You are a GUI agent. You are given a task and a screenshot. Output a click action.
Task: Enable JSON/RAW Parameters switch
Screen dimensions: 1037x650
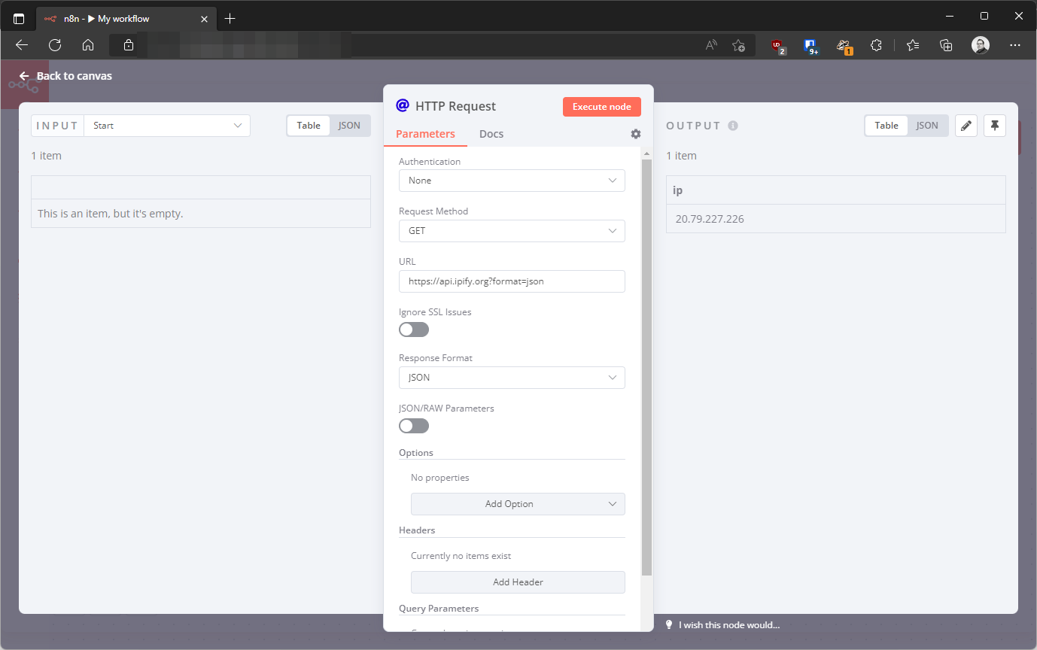coord(414,426)
